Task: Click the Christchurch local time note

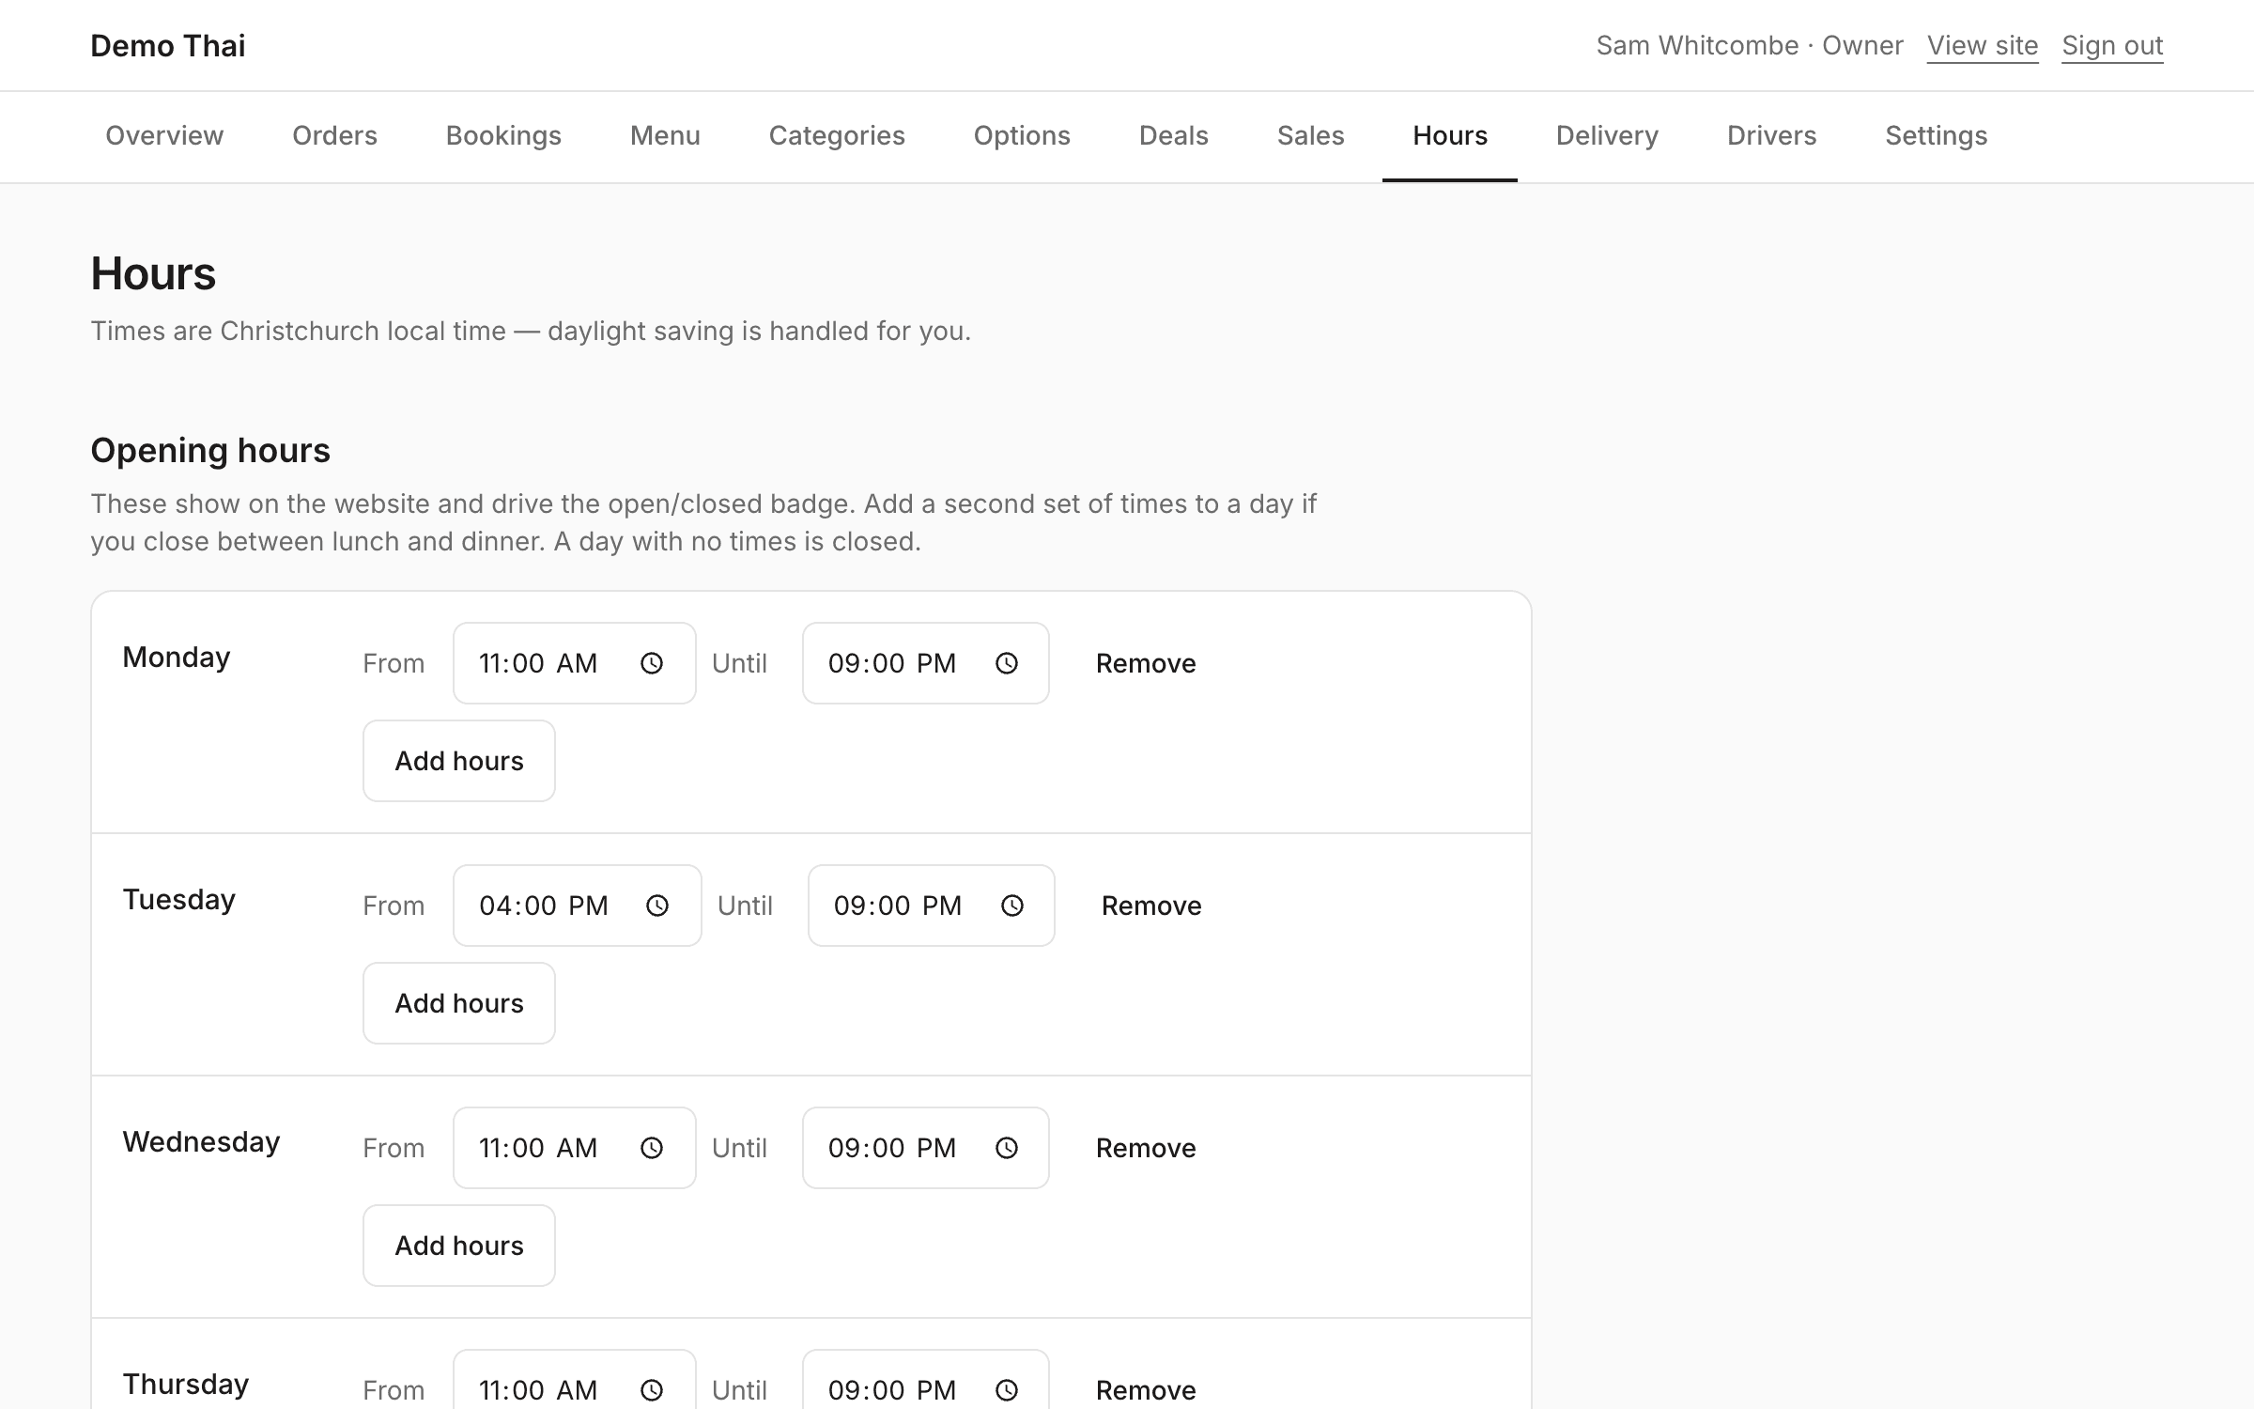Action: click(x=531, y=331)
